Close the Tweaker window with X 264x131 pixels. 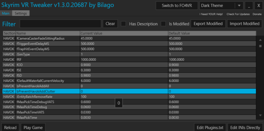click(259, 6)
